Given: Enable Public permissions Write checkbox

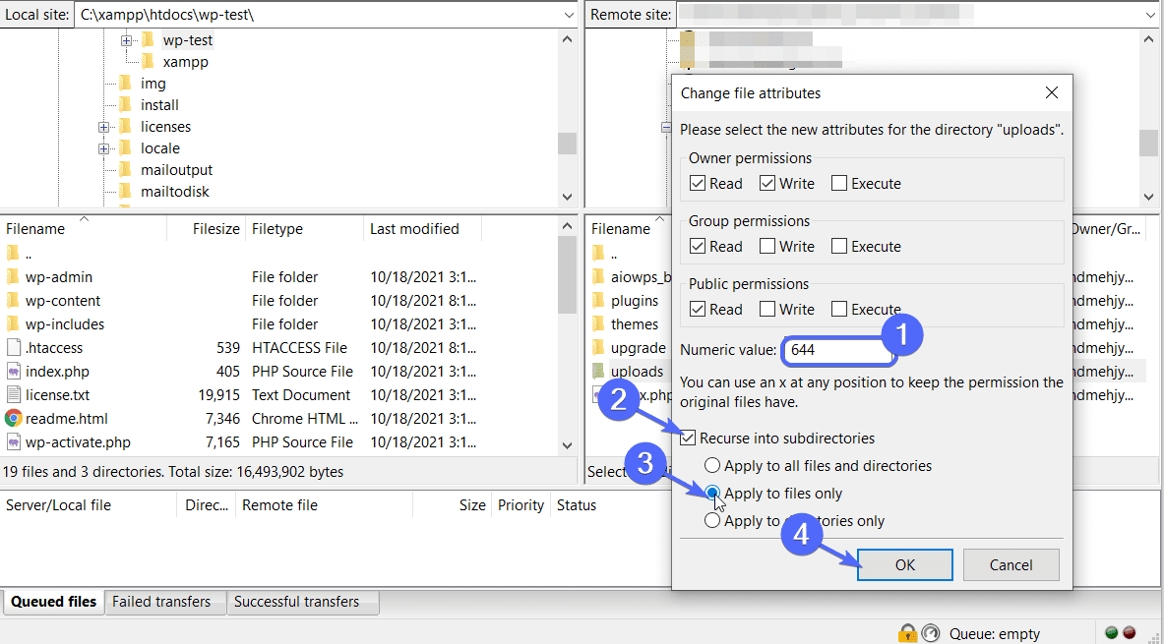Looking at the screenshot, I should (767, 309).
